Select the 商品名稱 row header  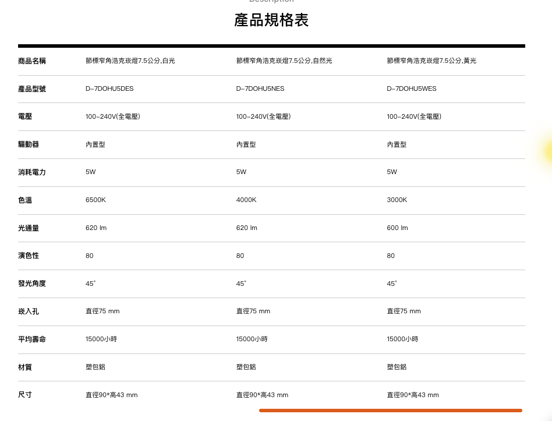[x=32, y=61]
